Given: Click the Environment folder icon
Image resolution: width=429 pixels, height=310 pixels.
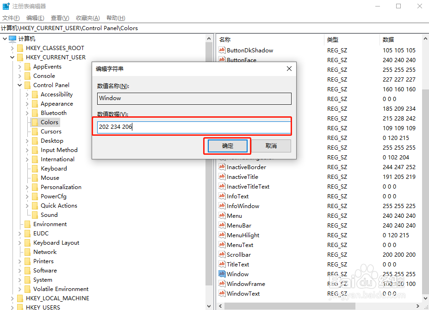Looking at the screenshot, I should point(28,224).
